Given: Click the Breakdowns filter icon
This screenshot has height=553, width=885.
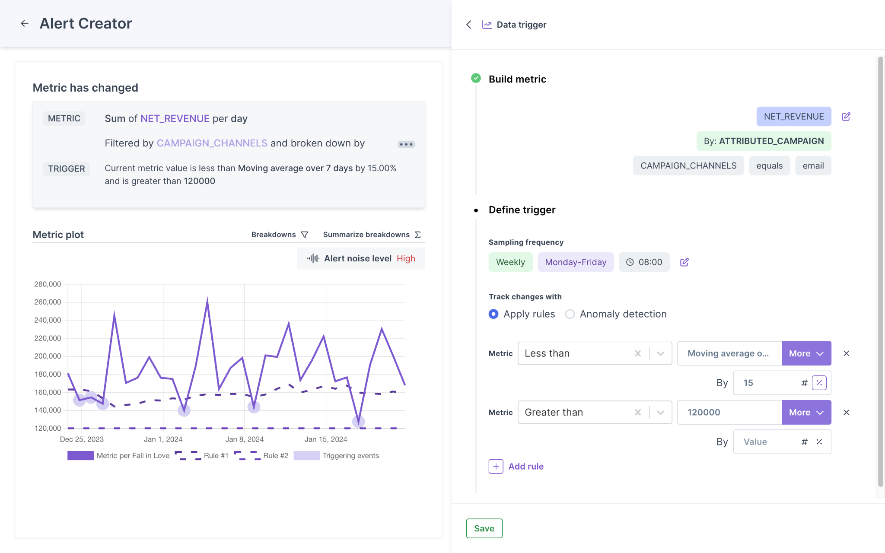Looking at the screenshot, I should point(305,235).
